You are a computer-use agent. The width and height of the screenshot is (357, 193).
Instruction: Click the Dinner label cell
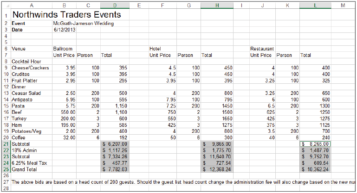click(19, 87)
